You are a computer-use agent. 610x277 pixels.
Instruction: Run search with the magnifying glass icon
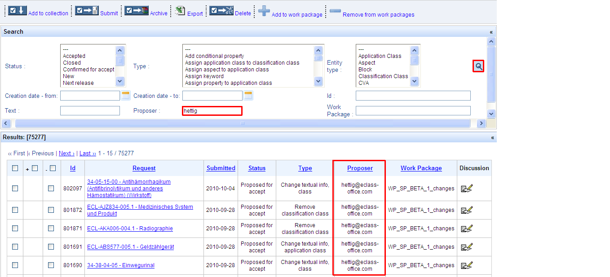pyautogui.click(x=478, y=66)
